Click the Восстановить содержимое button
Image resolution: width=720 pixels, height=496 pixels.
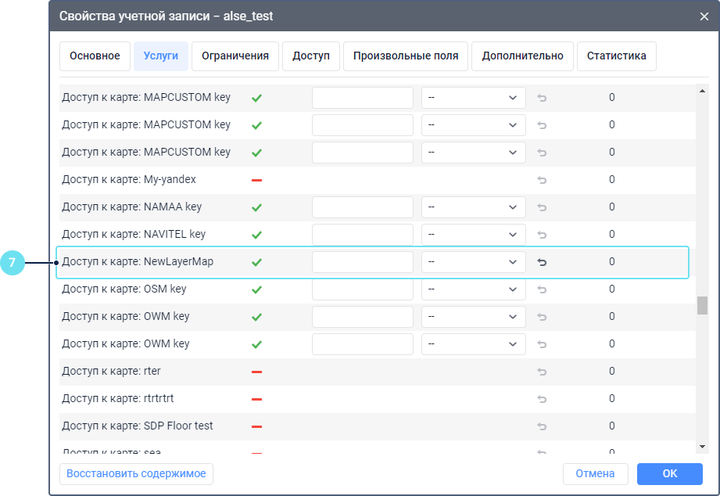tap(136, 474)
